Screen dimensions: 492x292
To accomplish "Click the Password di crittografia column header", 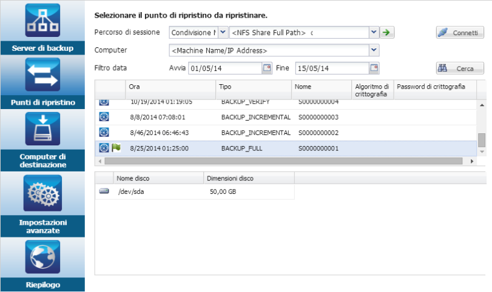I will [435, 90].
